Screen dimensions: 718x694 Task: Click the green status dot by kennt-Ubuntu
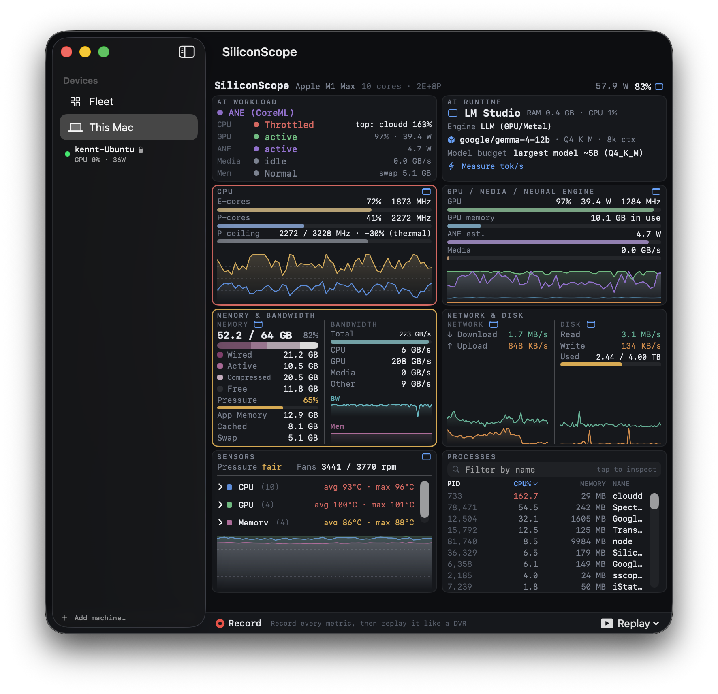pos(67,154)
